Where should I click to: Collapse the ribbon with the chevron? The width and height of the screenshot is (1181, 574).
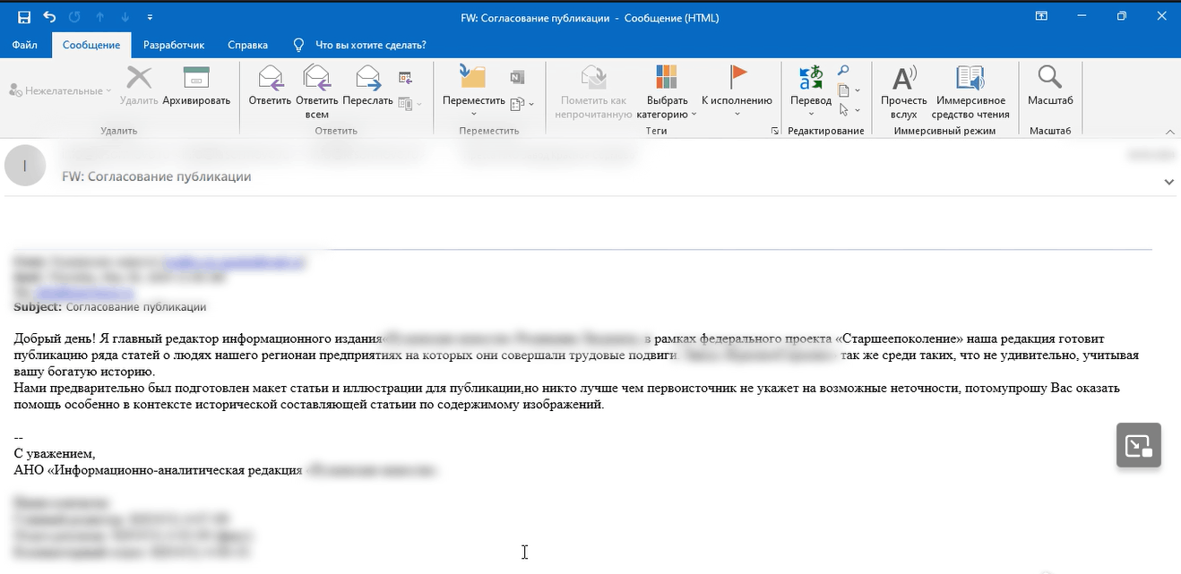click(x=1169, y=133)
